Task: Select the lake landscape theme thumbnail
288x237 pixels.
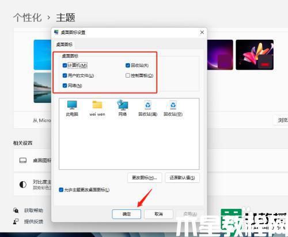Action: tap(43, 87)
